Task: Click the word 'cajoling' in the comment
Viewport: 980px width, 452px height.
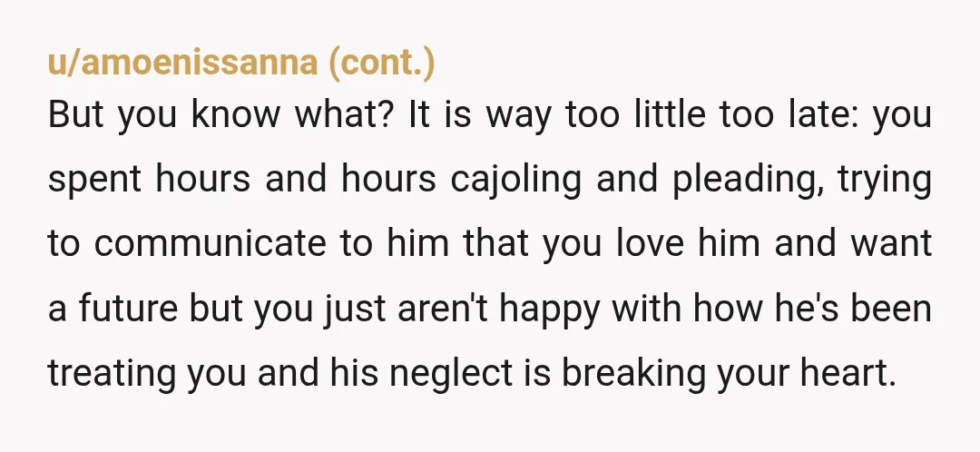Action: coord(516,180)
